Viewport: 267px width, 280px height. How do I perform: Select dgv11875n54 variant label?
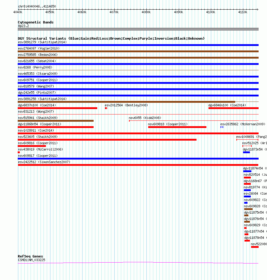[255, 212]
